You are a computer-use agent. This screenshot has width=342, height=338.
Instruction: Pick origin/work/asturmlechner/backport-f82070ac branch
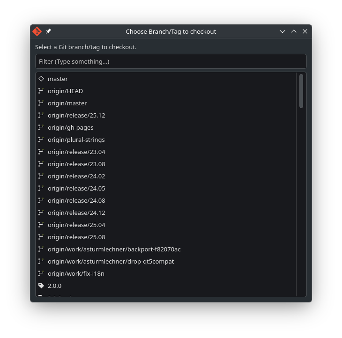(x=114, y=249)
